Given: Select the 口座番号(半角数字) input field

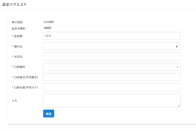Looking at the screenshot, I should 112,77.
